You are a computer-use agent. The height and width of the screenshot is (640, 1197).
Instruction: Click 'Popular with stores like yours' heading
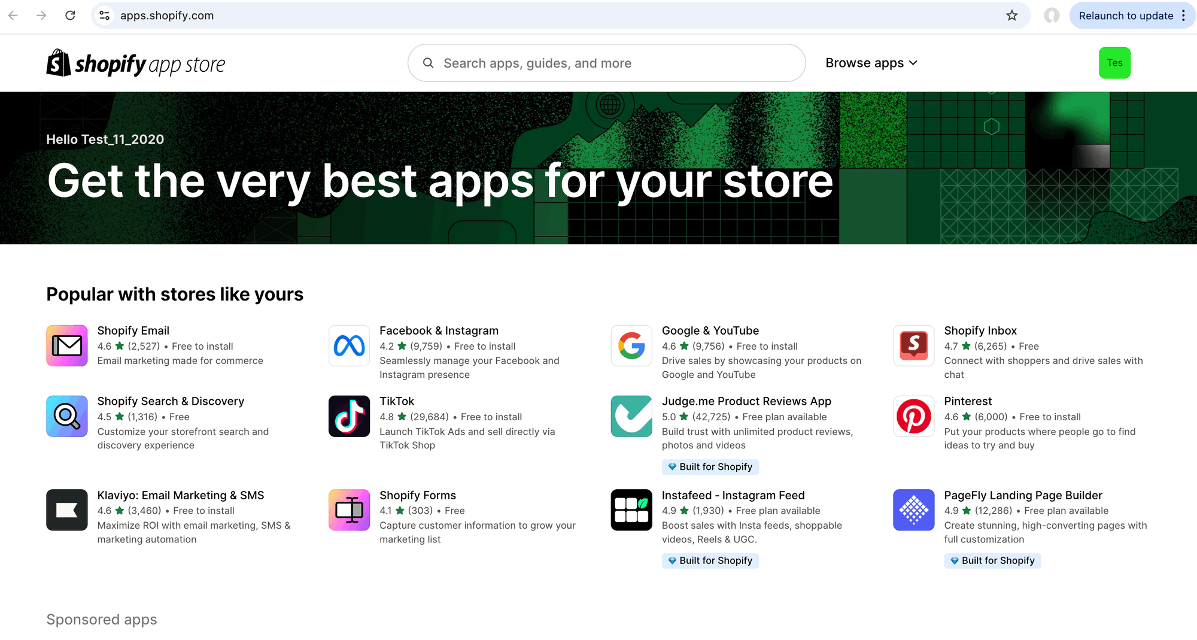[175, 295]
